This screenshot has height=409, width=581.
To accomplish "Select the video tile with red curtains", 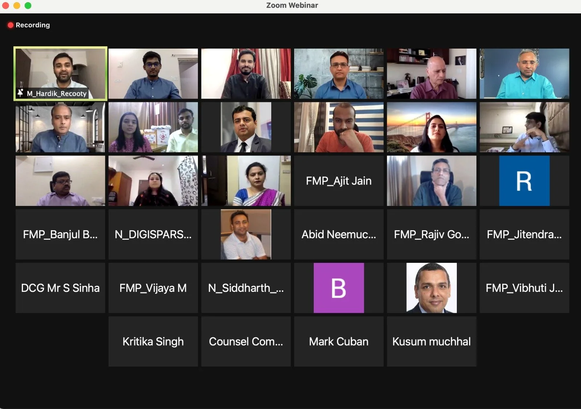I will point(246,74).
